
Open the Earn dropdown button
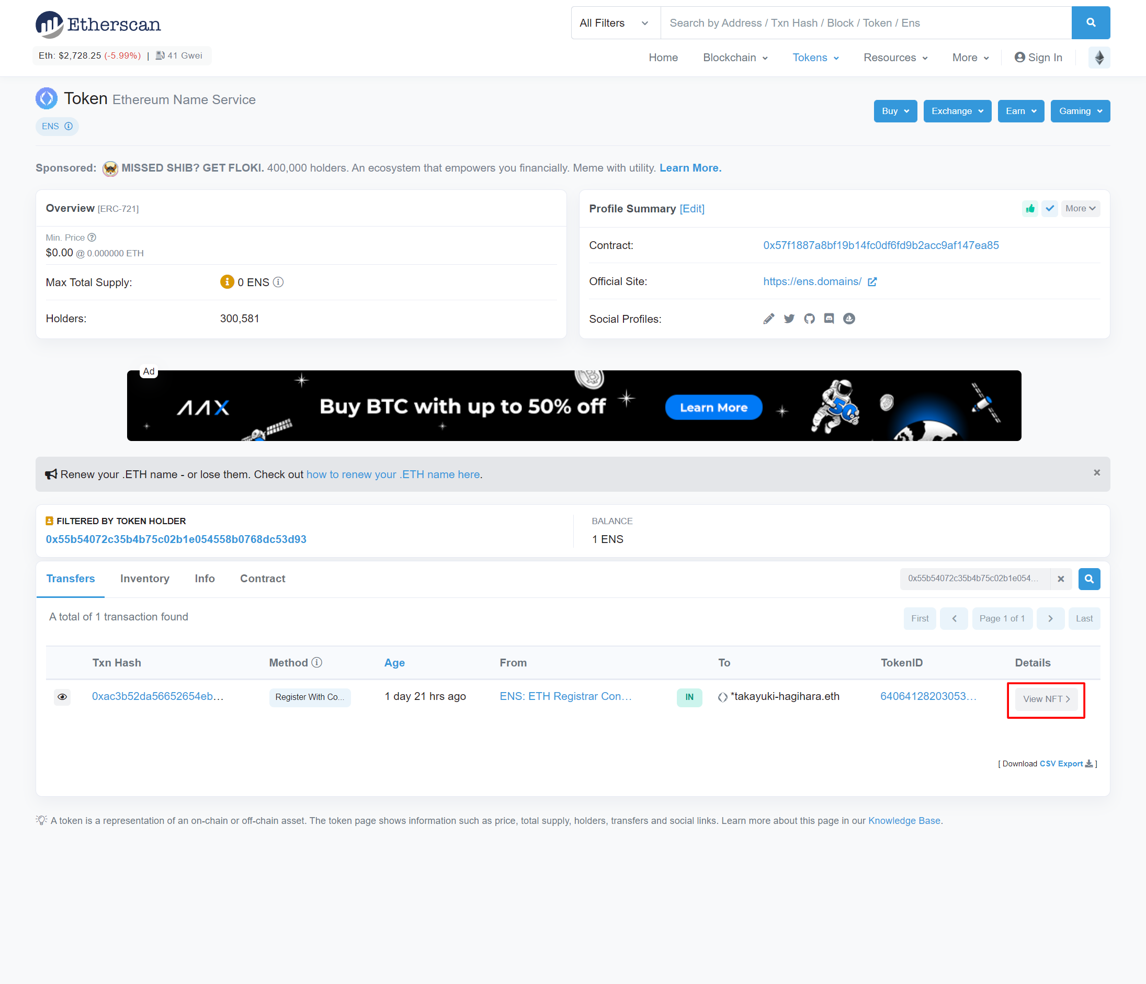1020,111
